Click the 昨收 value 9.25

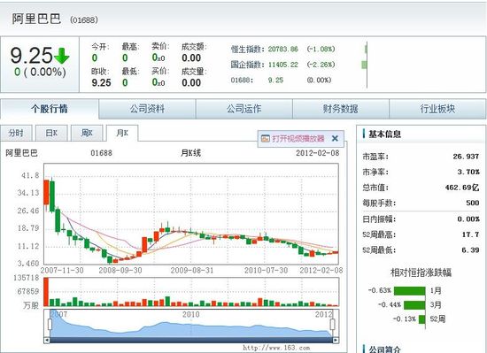tap(101, 83)
